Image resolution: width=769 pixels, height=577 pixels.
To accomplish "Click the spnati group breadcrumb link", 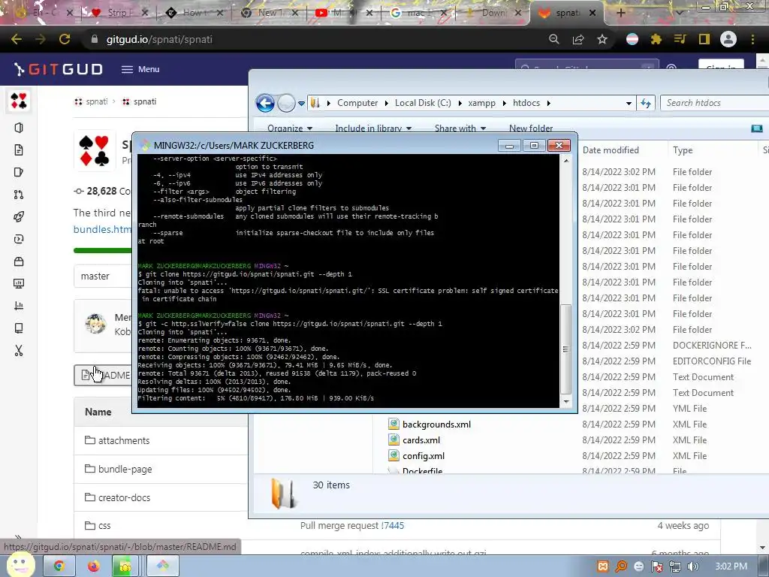I will (97, 101).
